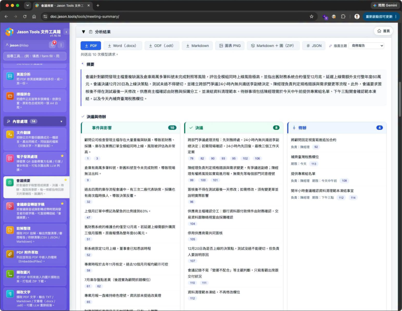
Task: Go to 首頁 home button
Action: [384, 31]
